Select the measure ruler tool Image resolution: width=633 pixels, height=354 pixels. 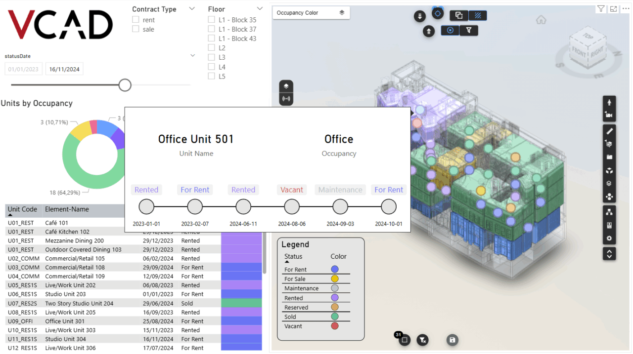[x=609, y=131]
